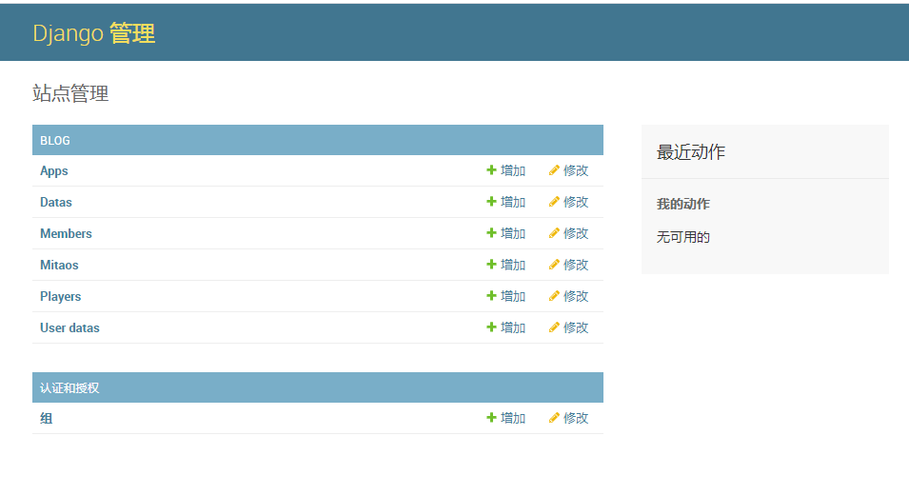Screen dimensions: 909x495
Task: Open the Members model list
Action: click(x=66, y=233)
